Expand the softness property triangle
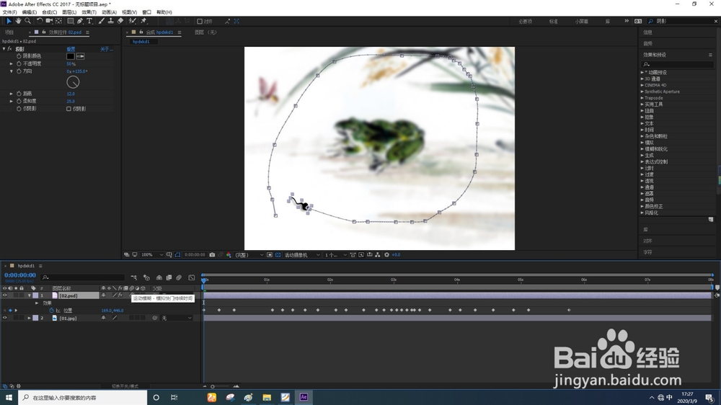 click(x=12, y=101)
